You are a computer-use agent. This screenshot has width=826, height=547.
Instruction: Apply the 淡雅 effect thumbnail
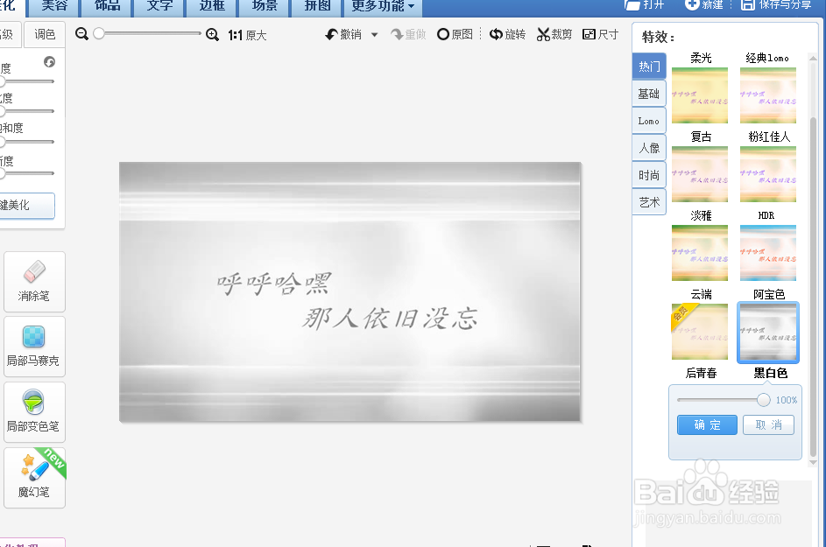point(700,253)
